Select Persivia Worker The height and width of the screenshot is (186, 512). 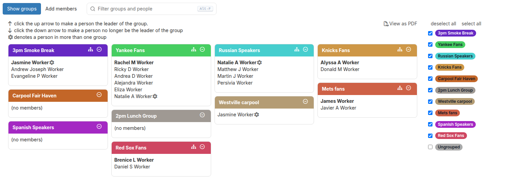235,83
